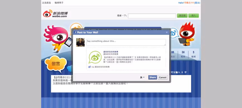
Task: Open the audience privacy selector dropdown
Action: point(142,77)
